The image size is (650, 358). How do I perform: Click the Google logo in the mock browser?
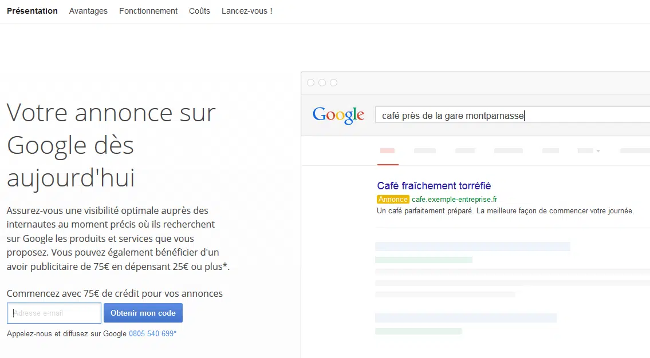[338, 115]
